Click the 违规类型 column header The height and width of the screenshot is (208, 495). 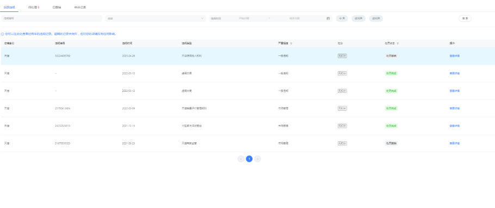tap(187, 43)
